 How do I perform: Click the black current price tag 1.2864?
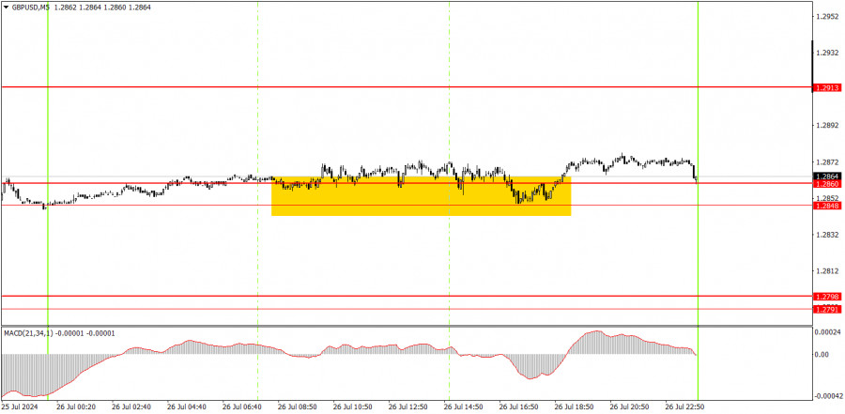click(828, 176)
